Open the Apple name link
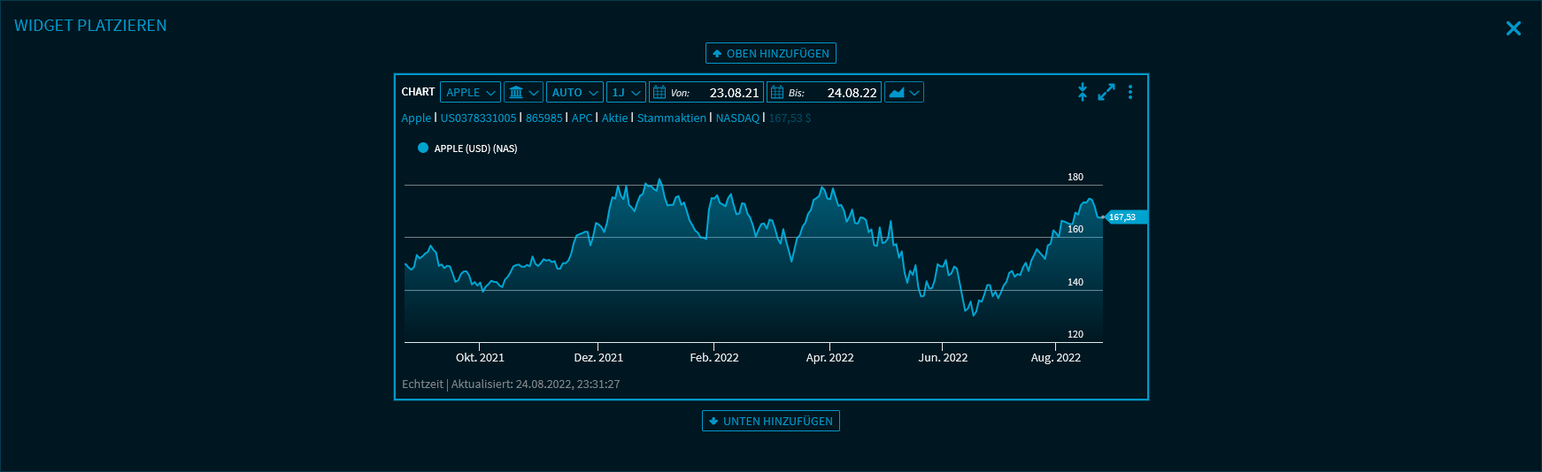This screenshot has height=472, width=1542. click(416, 118)
